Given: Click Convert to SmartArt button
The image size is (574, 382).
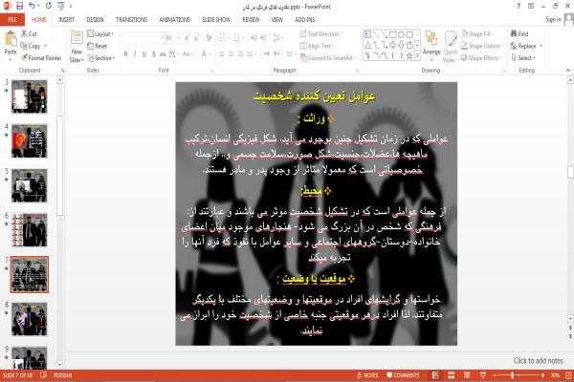Looking at the screenshot, I should [327, 57].
